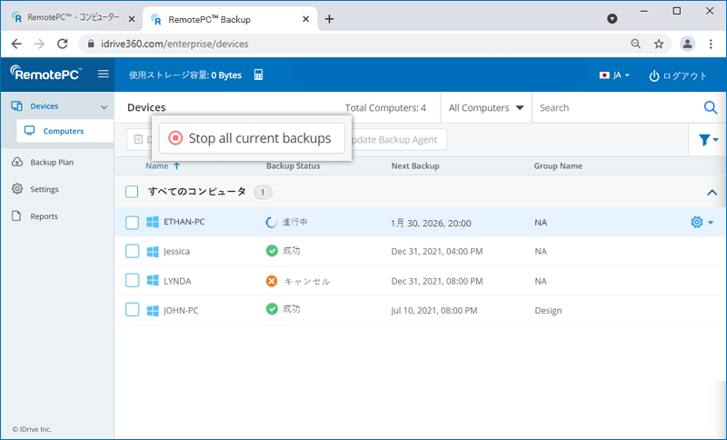
Task: Click the orange cancelled icon for LYNDA
Action: [272, 281]
